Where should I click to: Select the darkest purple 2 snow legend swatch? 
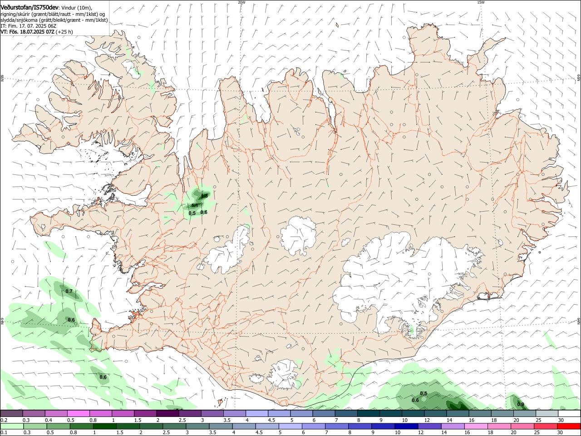click(167, 414)
